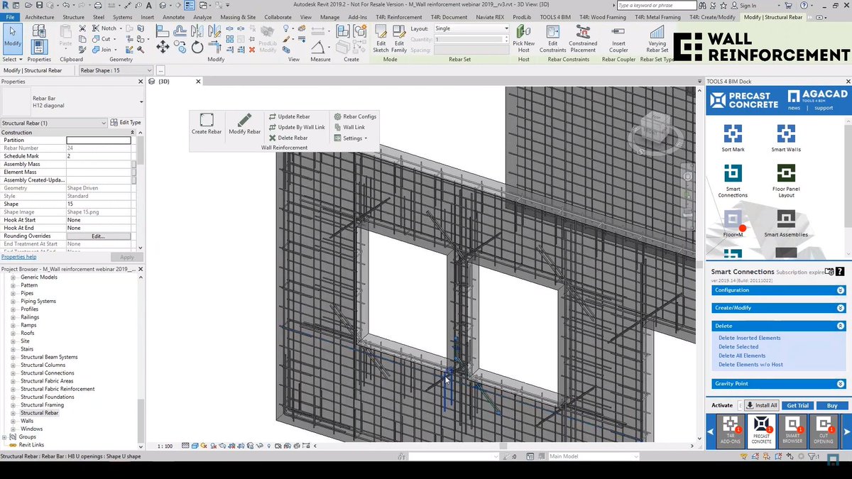Open the Select panel dropdown
The width and height of the screenshot is (852, 479).
click(12, 60)
